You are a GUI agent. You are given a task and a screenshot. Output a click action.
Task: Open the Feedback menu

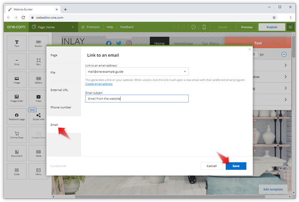click(127, 27)
